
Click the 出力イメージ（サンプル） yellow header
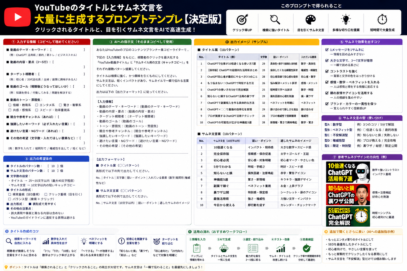(x=256, y=42)
